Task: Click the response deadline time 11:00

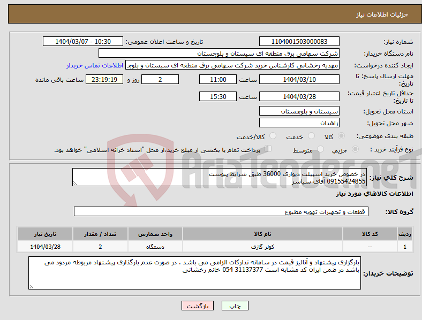Action: point(218,79)
